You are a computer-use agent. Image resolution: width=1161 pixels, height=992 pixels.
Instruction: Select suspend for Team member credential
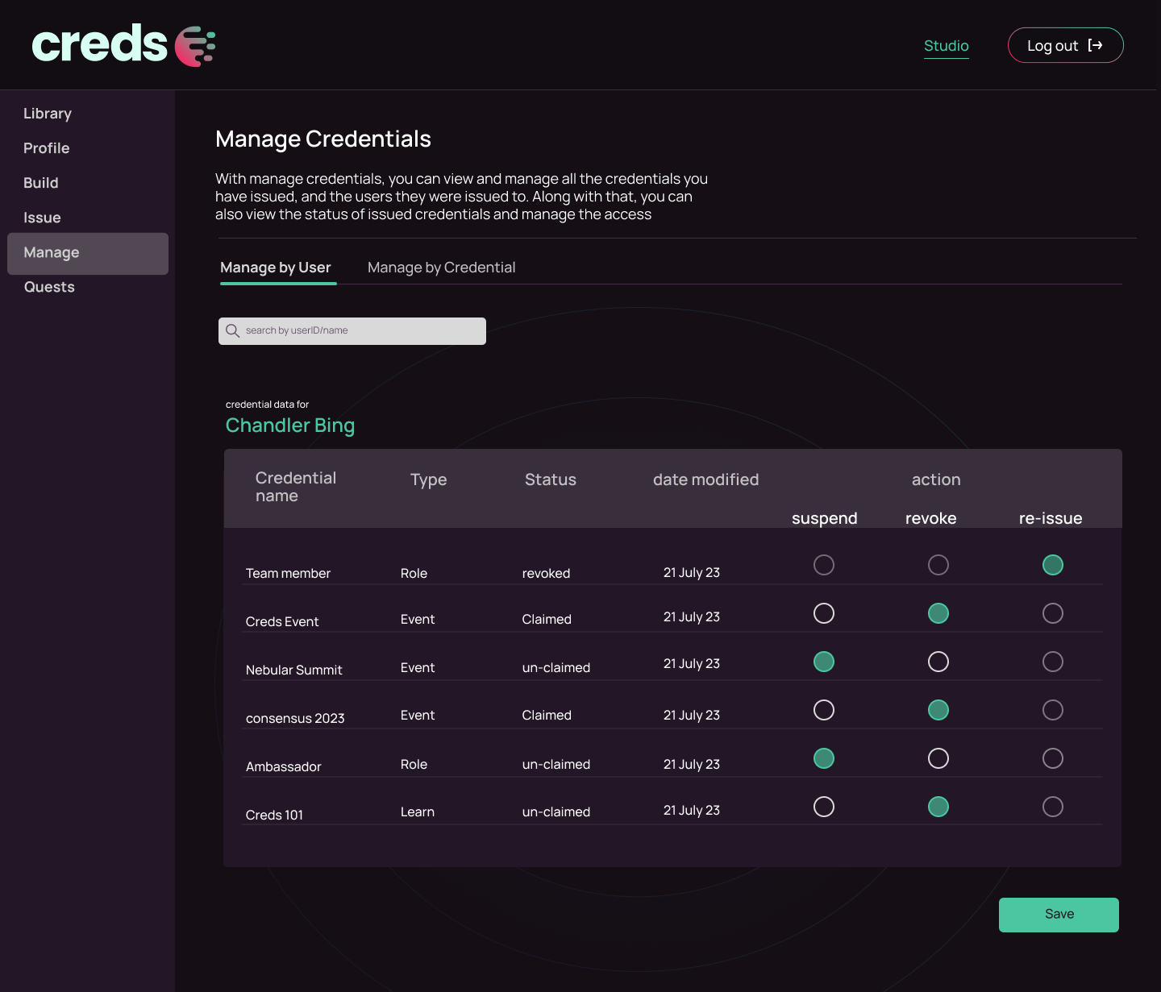pyautogui.click(x=824, y=565)
